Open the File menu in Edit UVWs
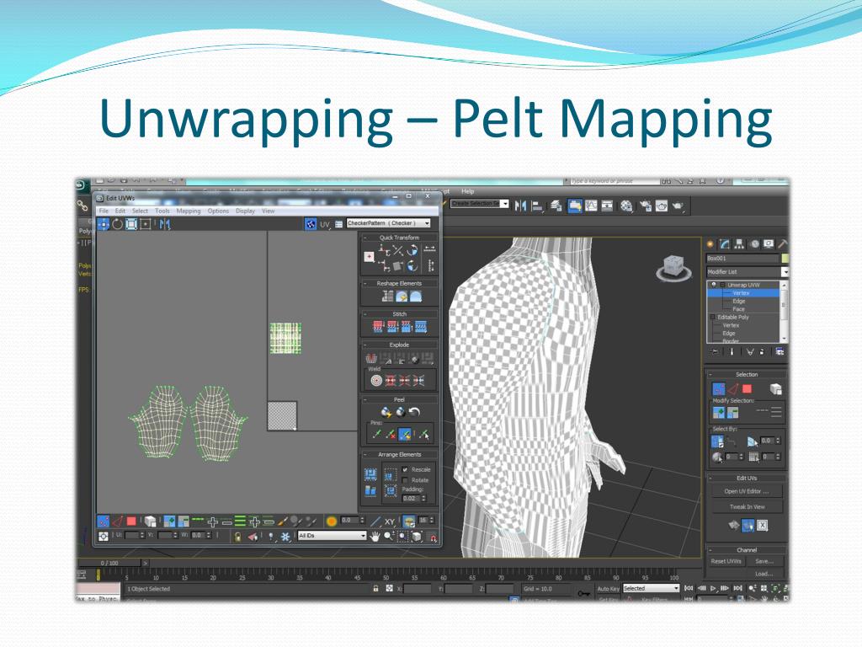Viewport: 862px width, 647px height. [x=104, y=211]
